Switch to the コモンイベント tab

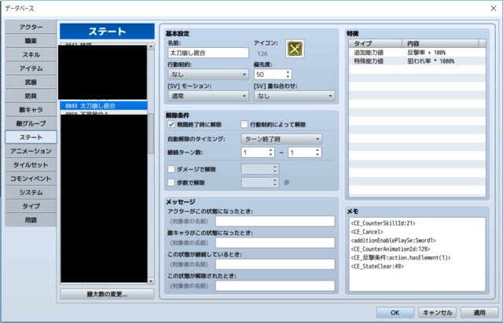31,178
